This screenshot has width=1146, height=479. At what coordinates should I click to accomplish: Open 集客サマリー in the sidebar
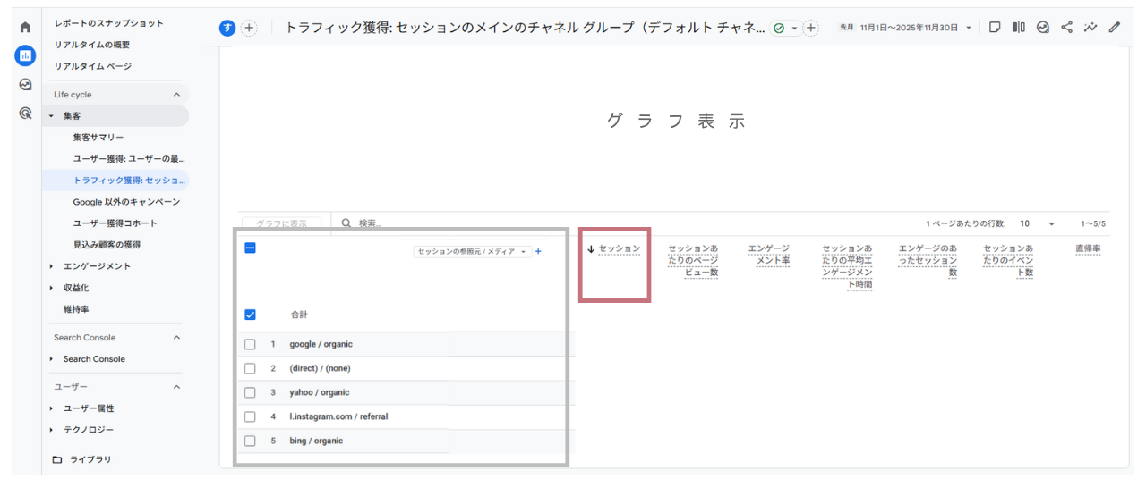pos(98,138)
